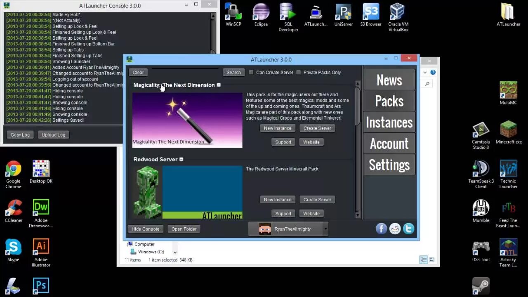Click the S3 Browser desktop icon

coord(371,15)
